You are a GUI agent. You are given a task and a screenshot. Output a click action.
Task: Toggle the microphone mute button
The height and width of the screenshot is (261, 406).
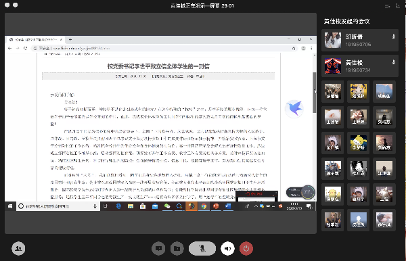[x=202, y=248]
